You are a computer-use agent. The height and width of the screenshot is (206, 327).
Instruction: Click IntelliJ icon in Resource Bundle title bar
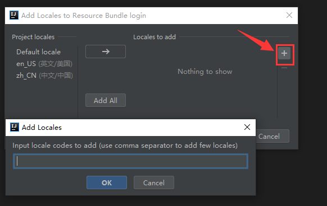pyautogui.click(x=14, y=15)
